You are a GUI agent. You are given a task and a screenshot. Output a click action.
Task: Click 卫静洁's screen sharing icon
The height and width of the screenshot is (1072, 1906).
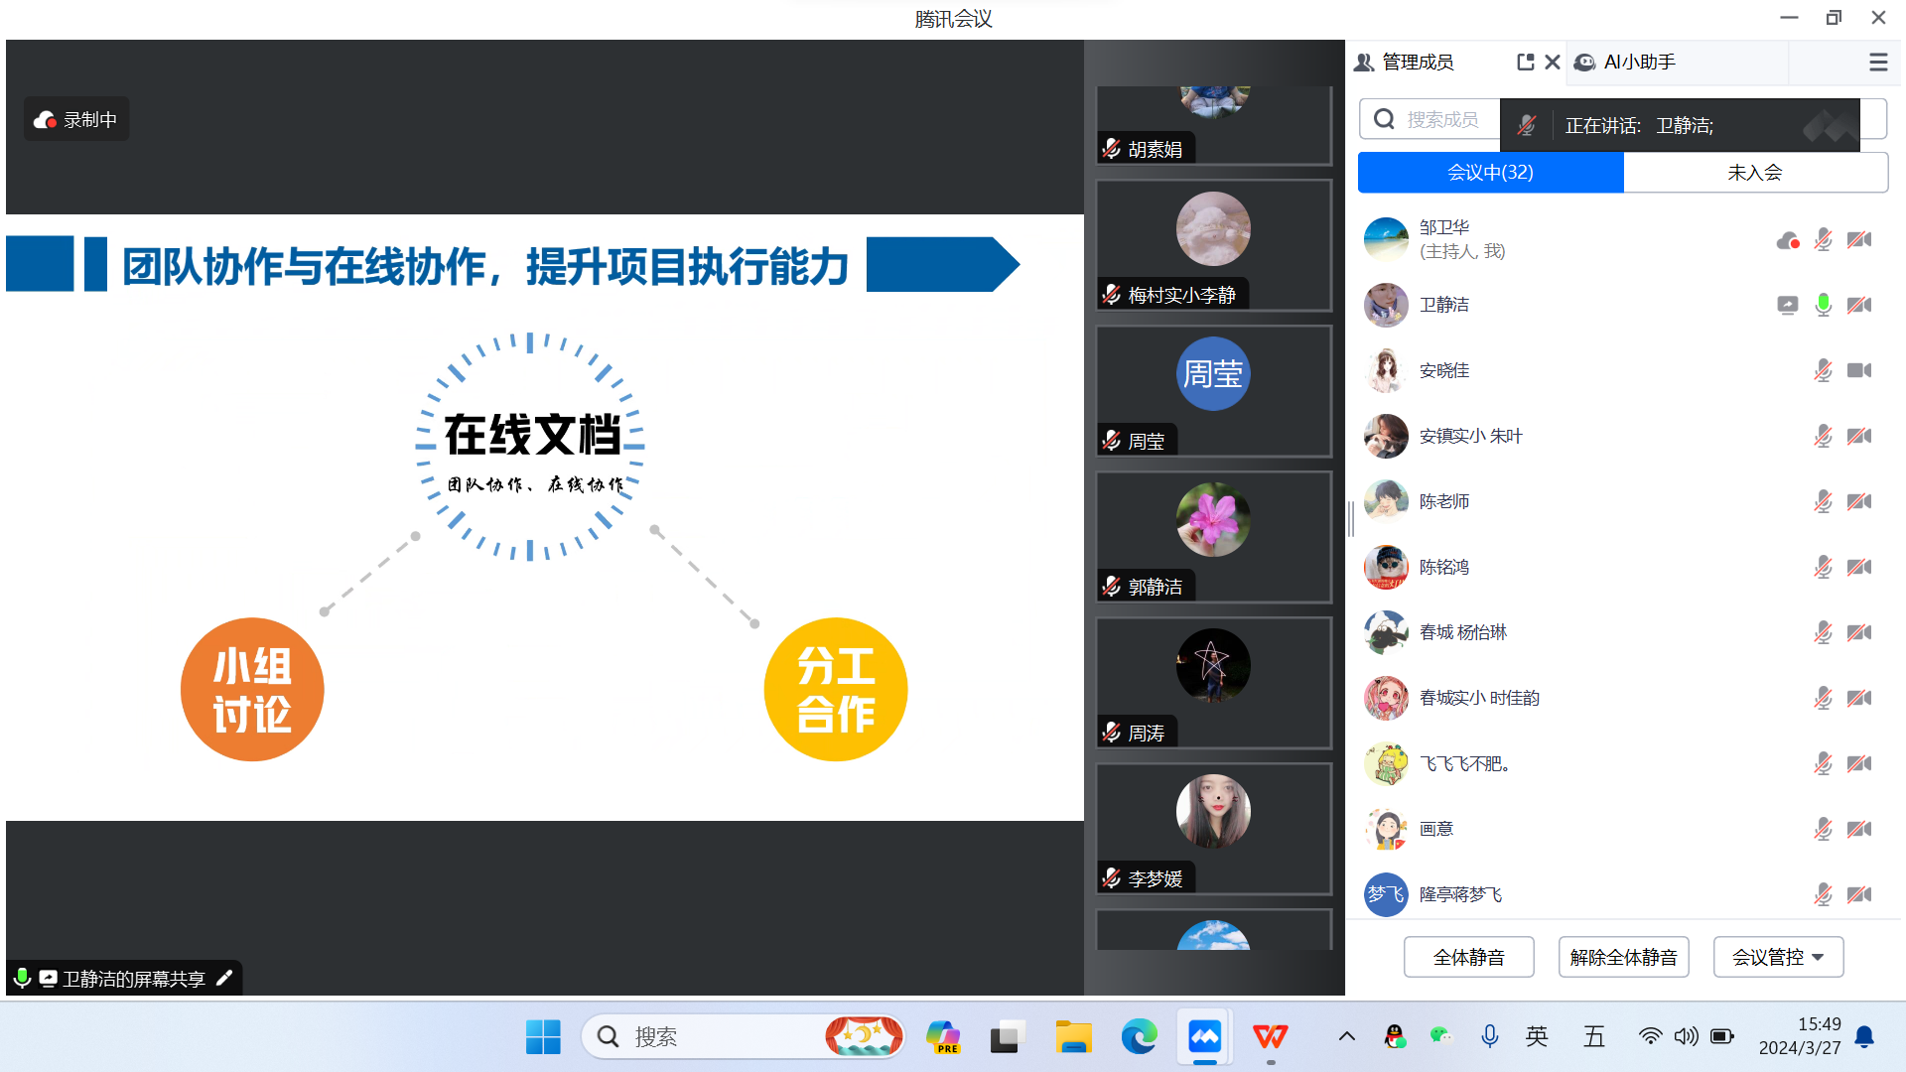pyautogui.click(x=1787, y=305)
